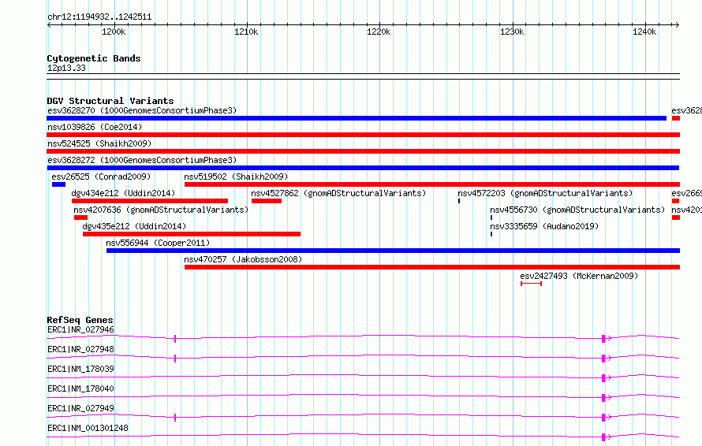Click the dgv435e212 (Uddin2014) red bar
Viewport: 702px width, 446px height.
pos(192,234)
